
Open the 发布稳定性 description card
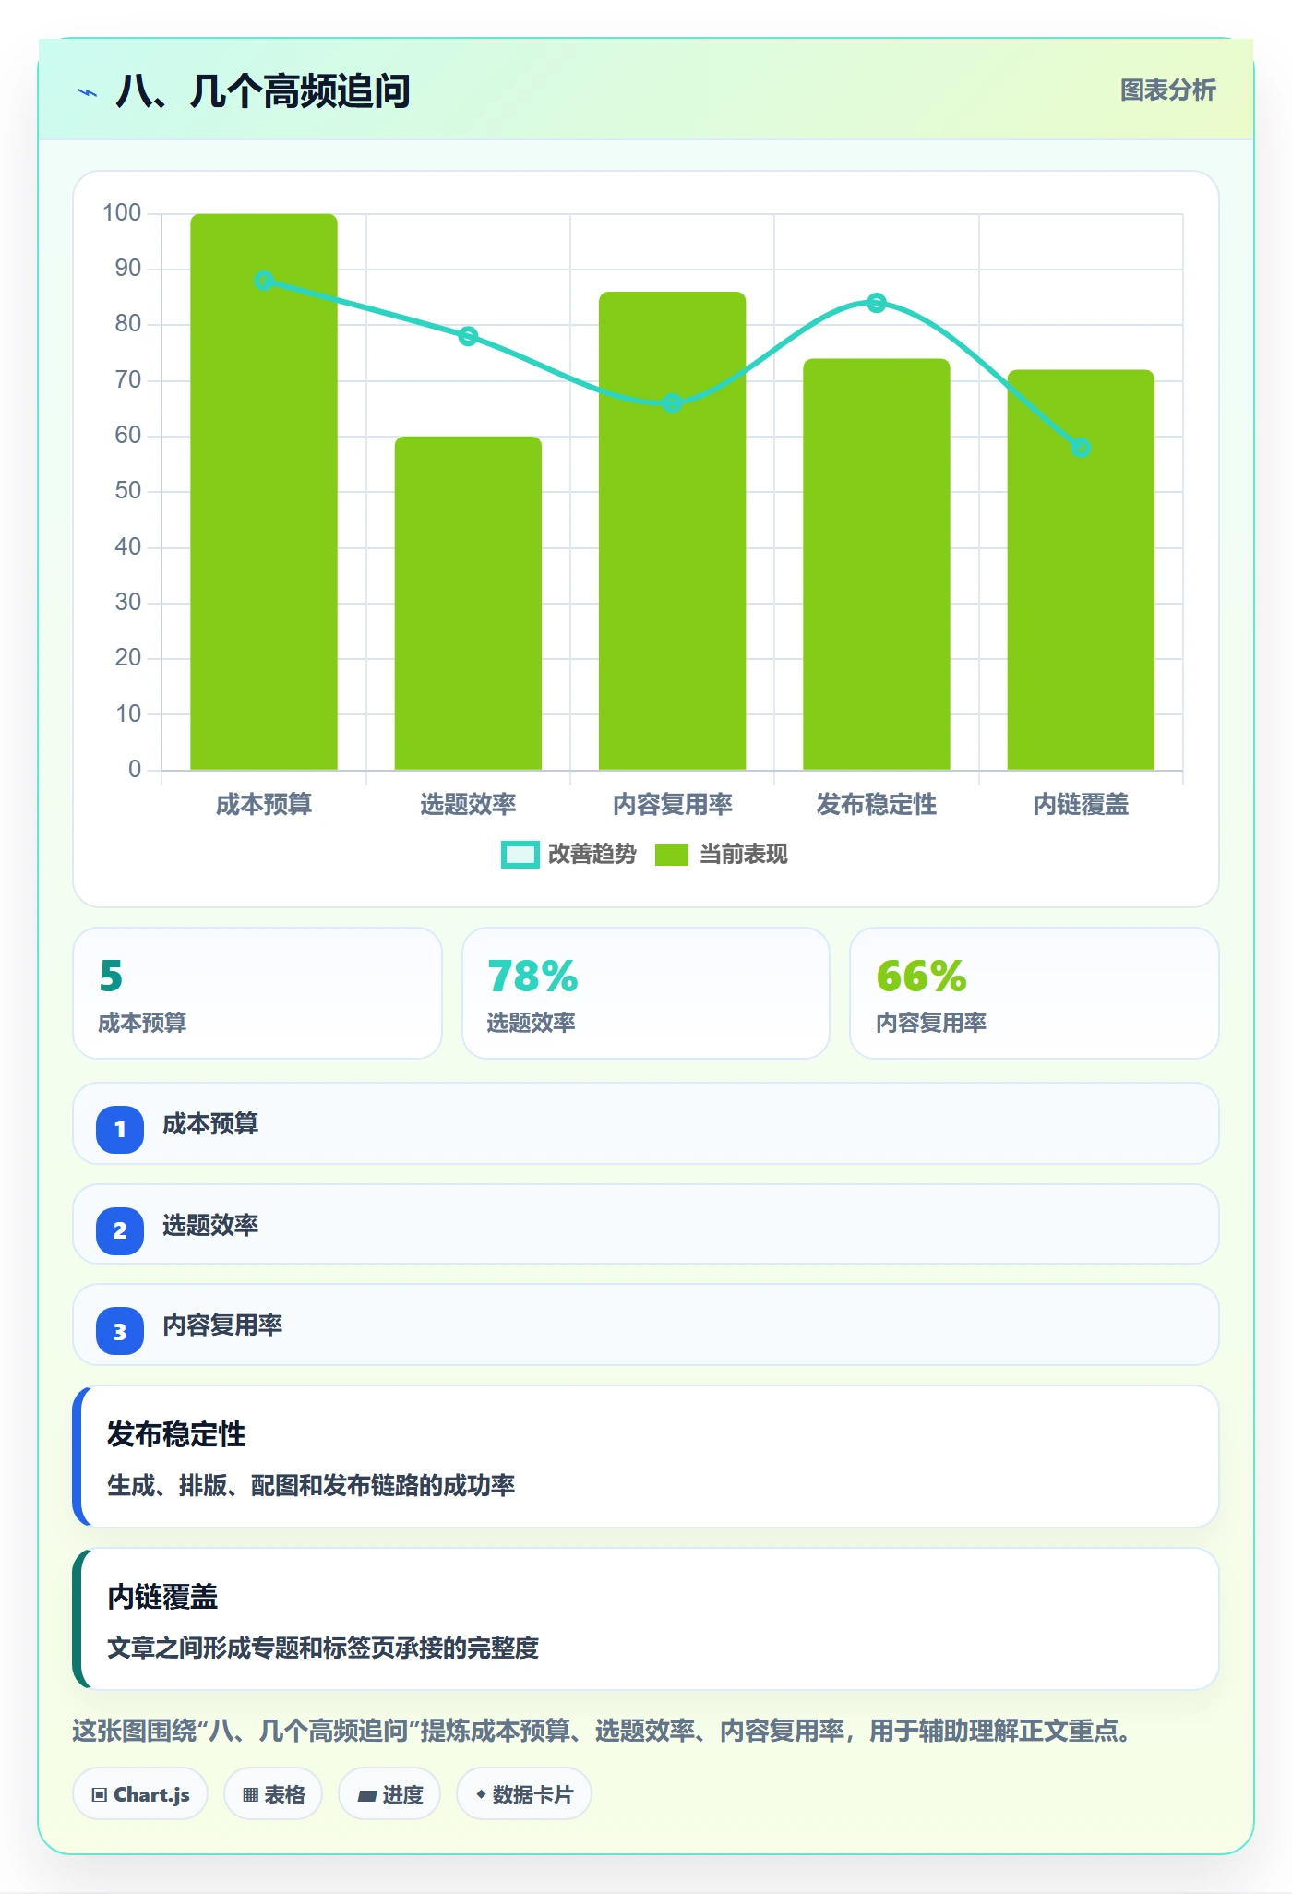(646, 1456)
